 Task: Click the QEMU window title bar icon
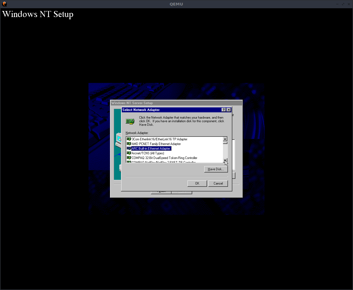4,4
